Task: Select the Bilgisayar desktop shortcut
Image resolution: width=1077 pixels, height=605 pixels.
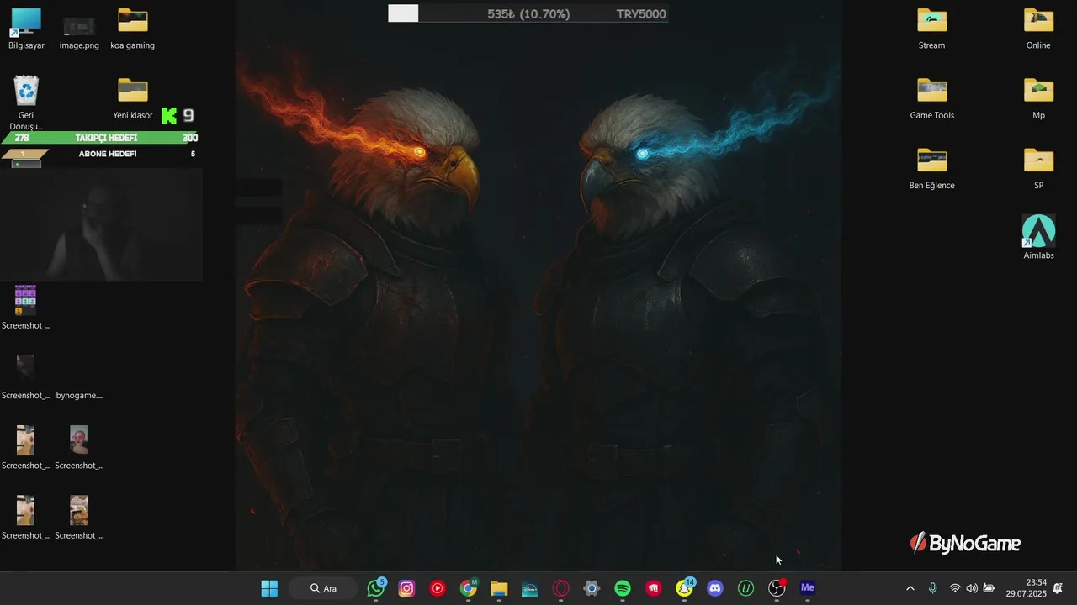Action: [x=26, y=29]
